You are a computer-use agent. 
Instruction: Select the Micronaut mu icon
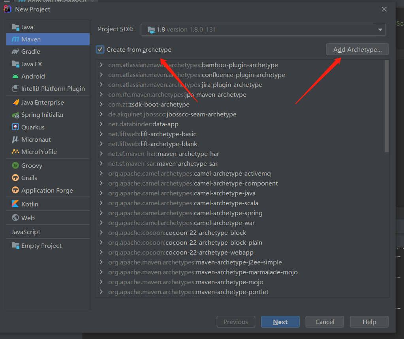(x=15, y=140)
